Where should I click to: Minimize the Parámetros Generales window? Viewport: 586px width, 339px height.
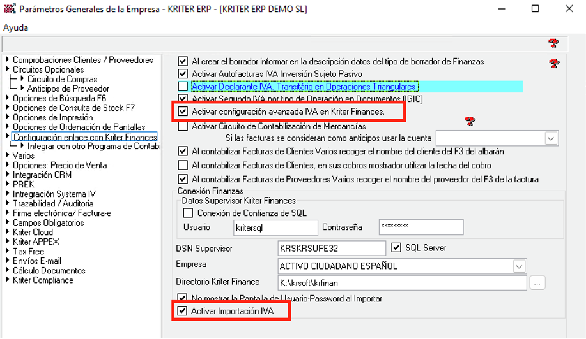click(x=502, y=8)
